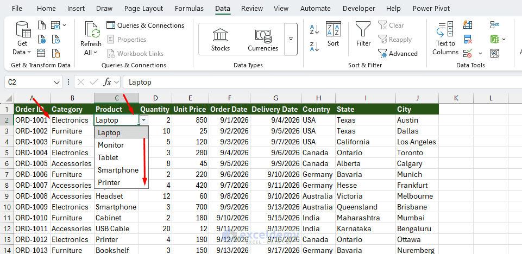Screen dimensions: 522x254
Task: Select column D header
Action: coord(155,98)
